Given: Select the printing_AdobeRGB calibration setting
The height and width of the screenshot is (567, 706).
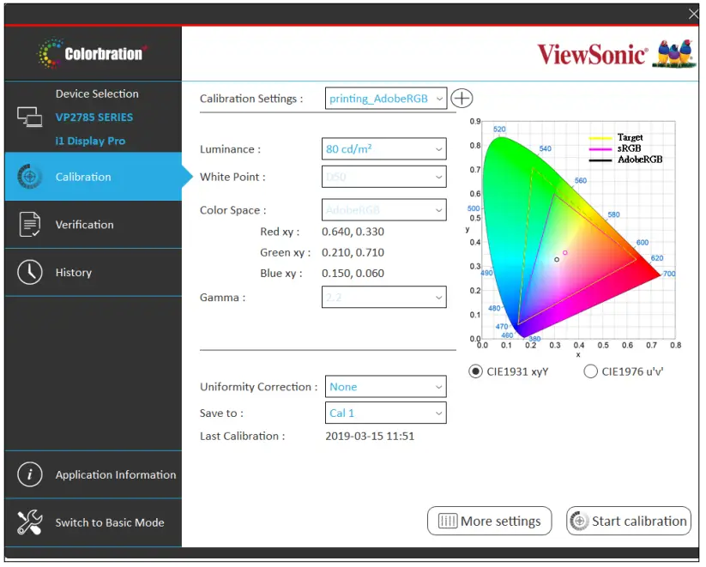Looking at the screenshot, I should 384,98.
